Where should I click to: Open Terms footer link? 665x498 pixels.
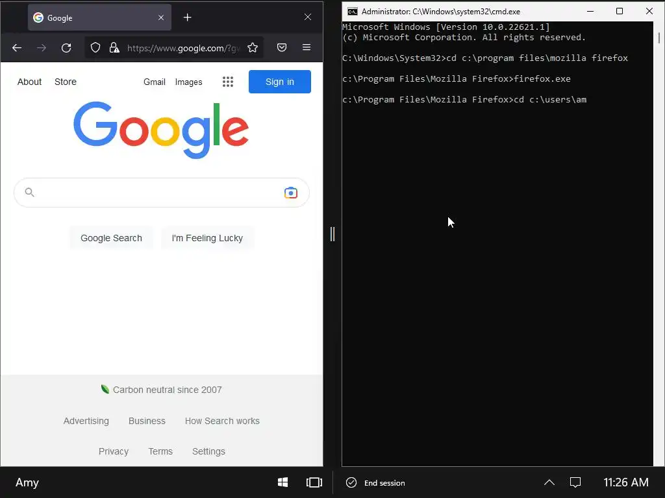160,451
